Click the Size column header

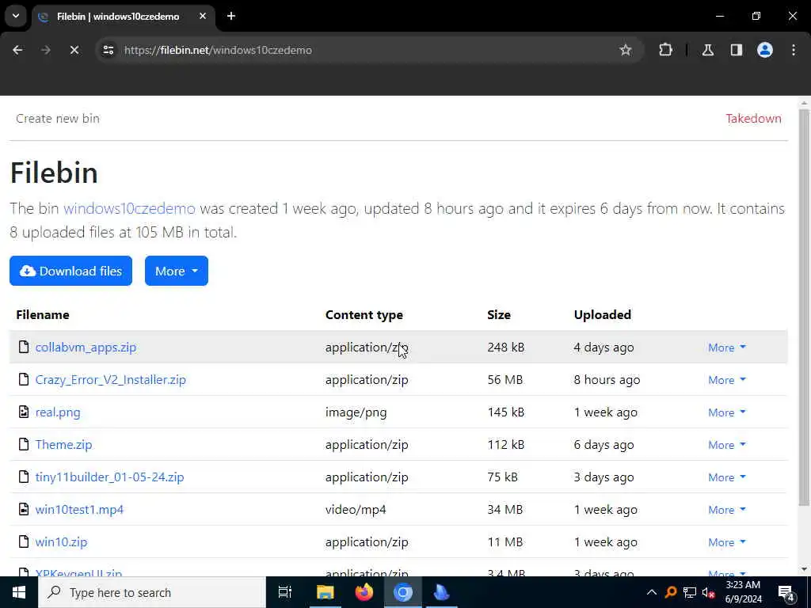pyautogui.click(x=499, y=315)
